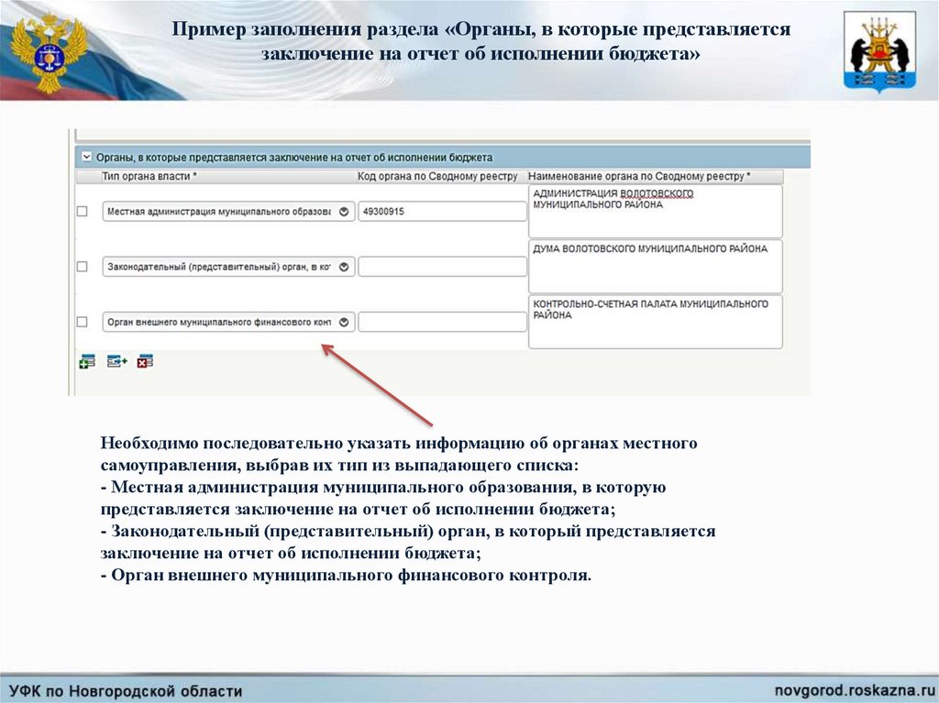This screenshot has width=939, height=703.
Task: Click the code field containing 49300915
Action: click(x=442, y=212)
